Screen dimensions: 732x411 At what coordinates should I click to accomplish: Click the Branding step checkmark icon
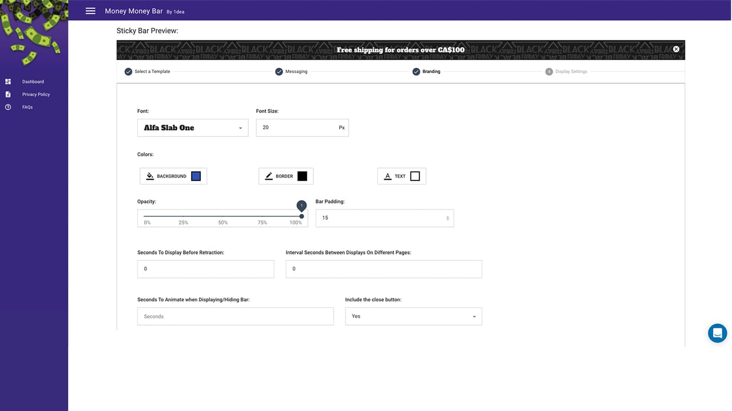(x=416, y=72)
